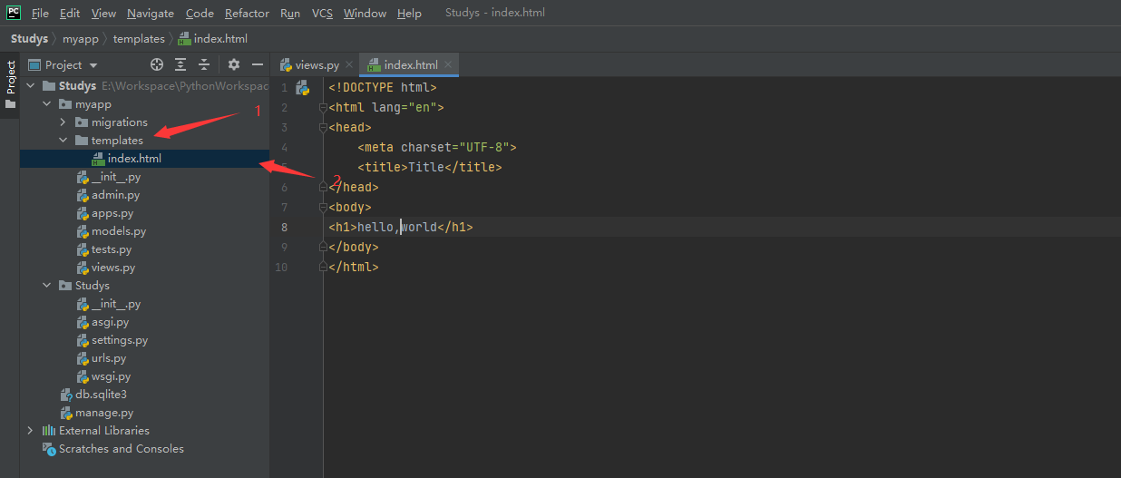The image size is (1121, 478).
Task: Select opened file locate-target icon in Project panel
Action: [157, 64]
